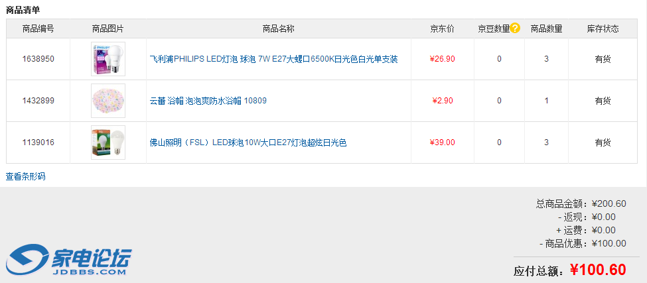Open the 云蕾 浴帽 泡泡爽防水浴帽 product link

click(x=208, y=101)
